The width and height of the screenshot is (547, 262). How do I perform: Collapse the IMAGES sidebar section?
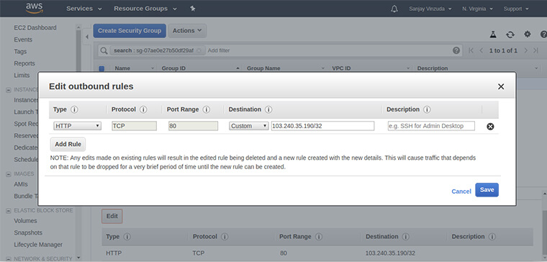(9, 173)
